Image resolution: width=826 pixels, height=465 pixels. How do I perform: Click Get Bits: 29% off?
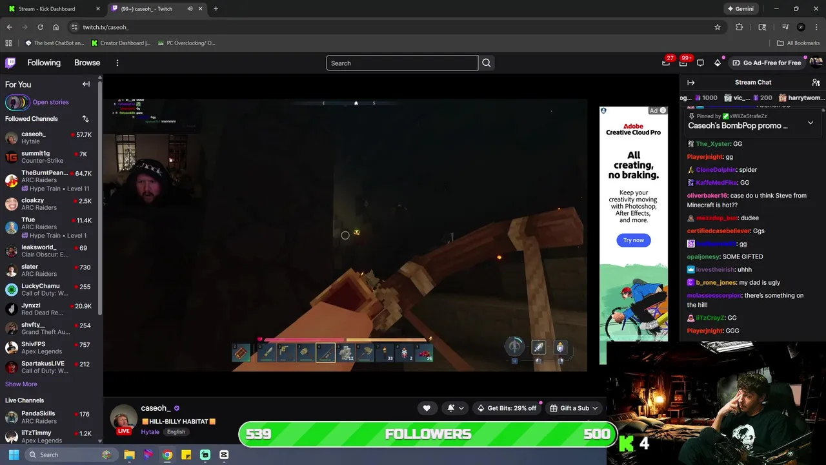click(507, 408)
